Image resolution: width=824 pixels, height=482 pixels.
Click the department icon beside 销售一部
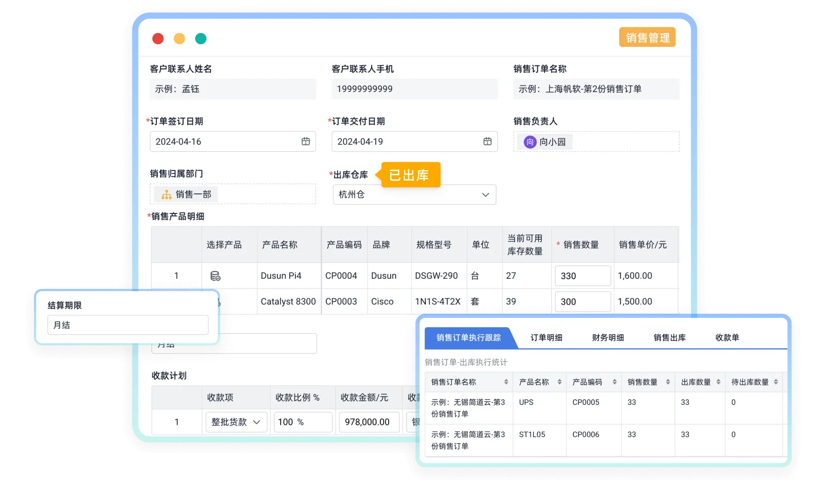[166, 194]
